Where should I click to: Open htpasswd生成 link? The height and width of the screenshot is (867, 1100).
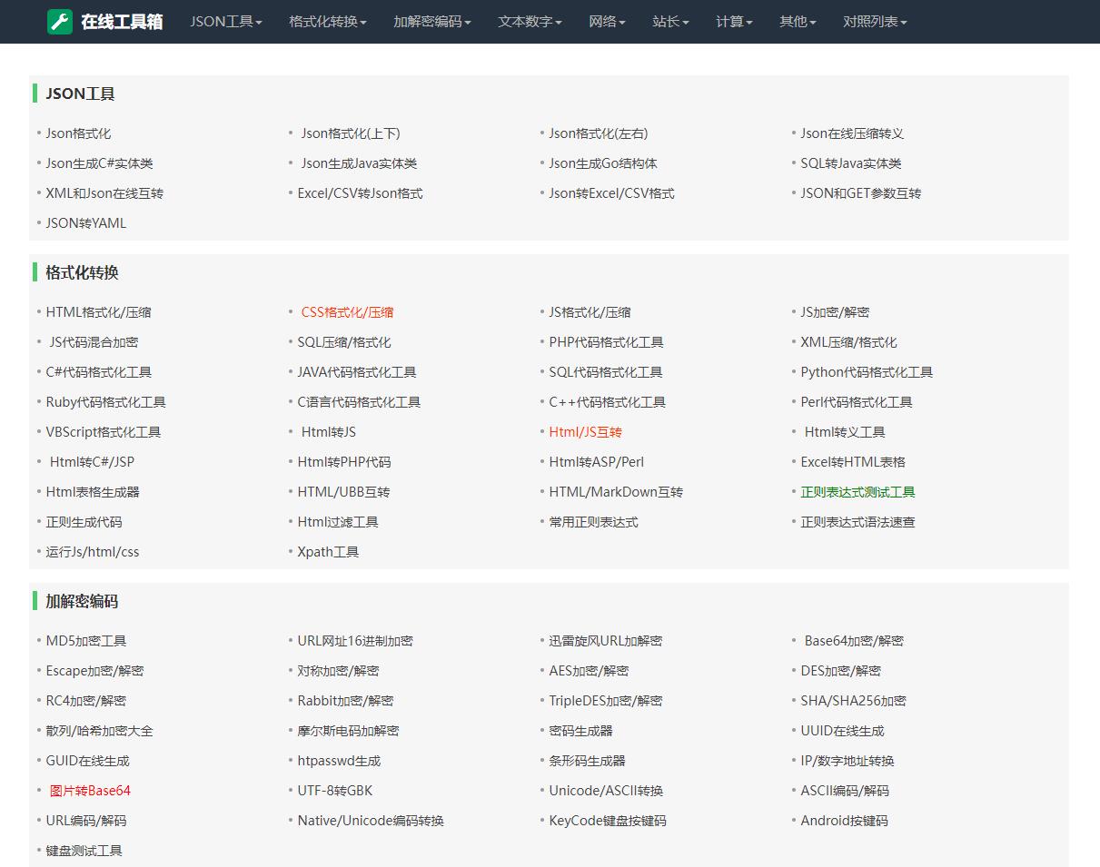(x=339, y=761)
